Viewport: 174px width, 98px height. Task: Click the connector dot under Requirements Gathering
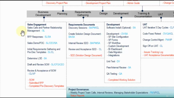(83, 17)
